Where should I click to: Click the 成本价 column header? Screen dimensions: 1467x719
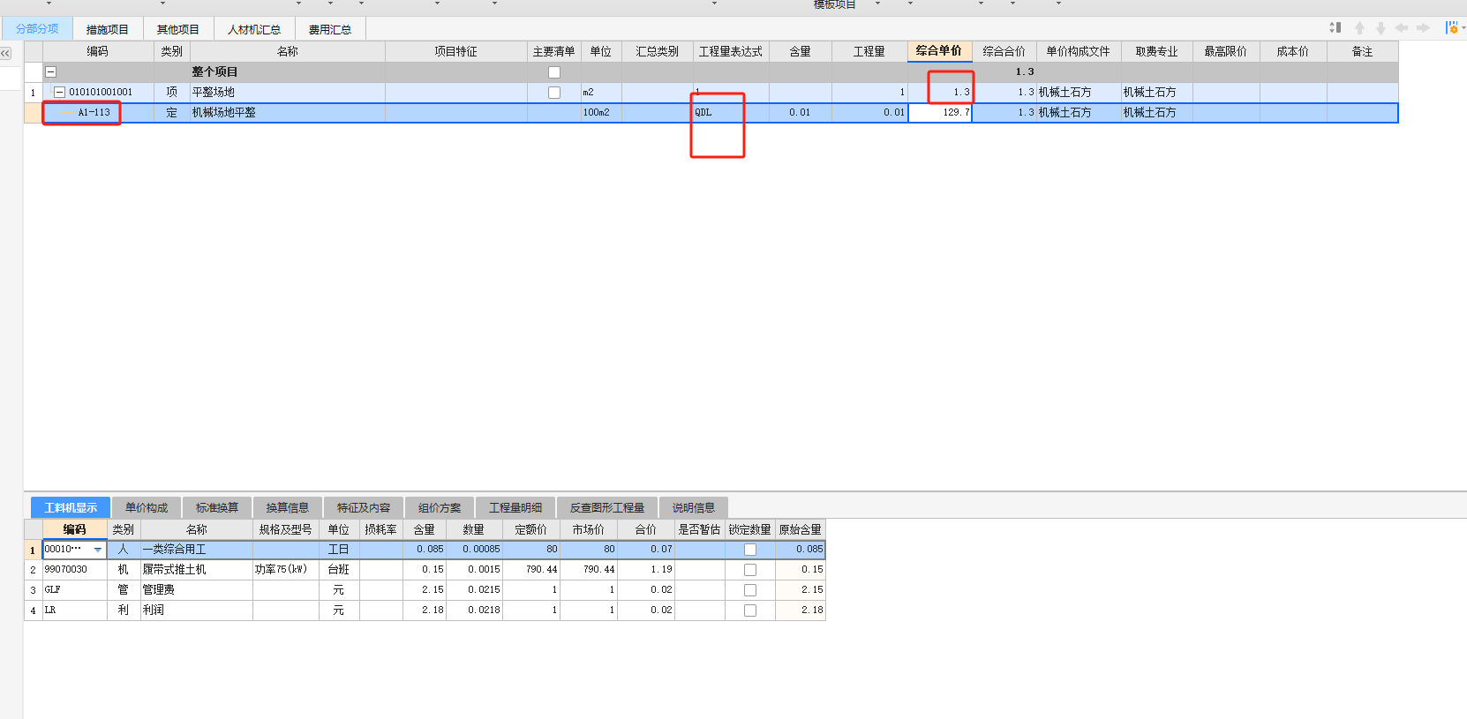(x=1293, y=52)
